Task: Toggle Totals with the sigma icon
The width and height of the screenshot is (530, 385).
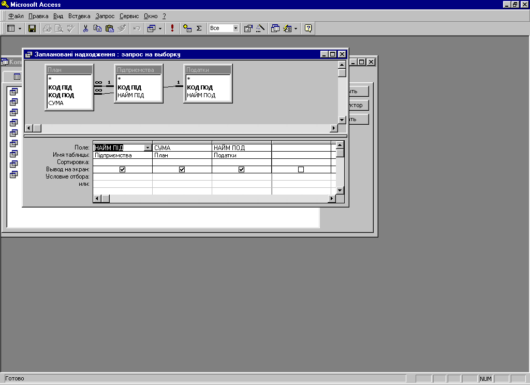Action: pos(199,28)
